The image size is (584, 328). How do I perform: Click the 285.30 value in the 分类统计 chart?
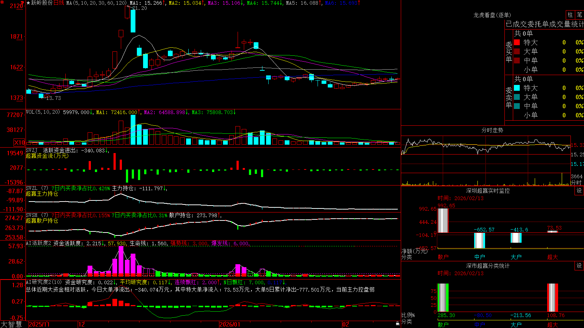tap(446, 315)
